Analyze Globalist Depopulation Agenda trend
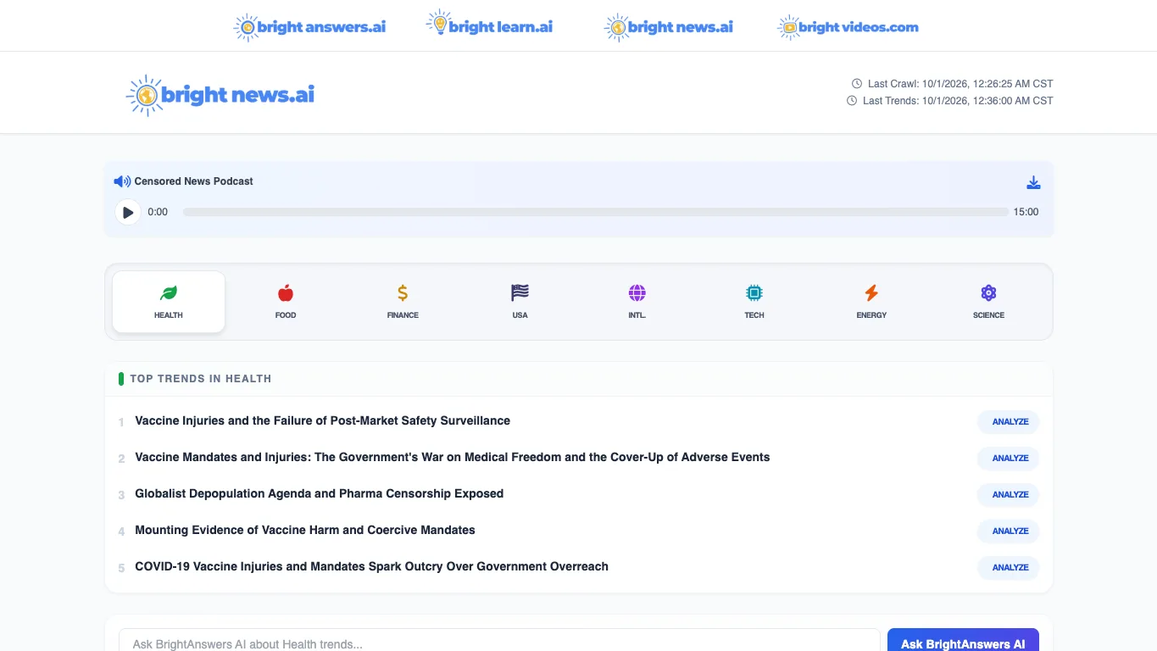 coord(1010,494)
